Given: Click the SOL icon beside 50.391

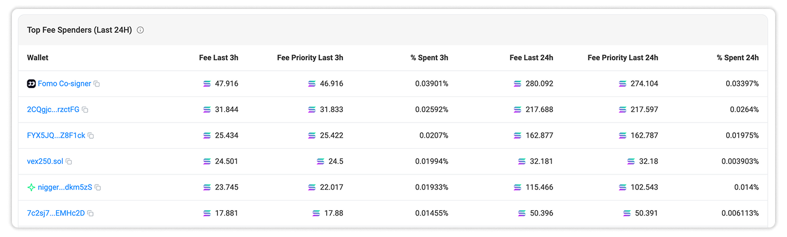Looking at the screenshot, I should [x=627, y=213].
